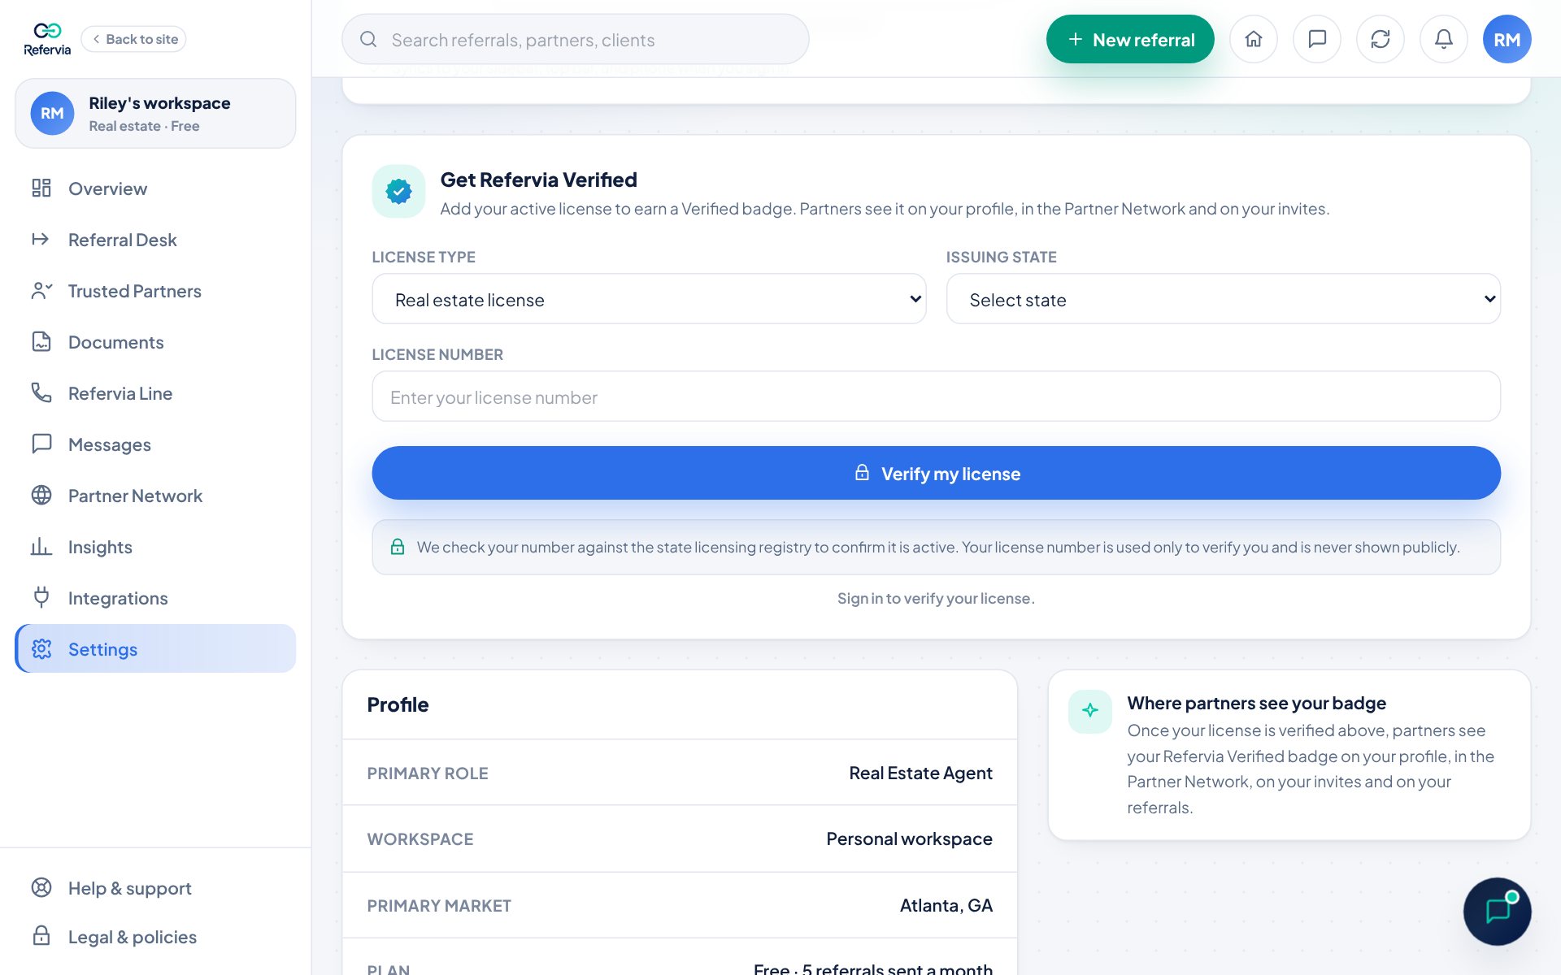Image resolution: width=1561 pixels, height=975 pixels.
Task: Open Legal & policies
Action: tap(155, 937)
